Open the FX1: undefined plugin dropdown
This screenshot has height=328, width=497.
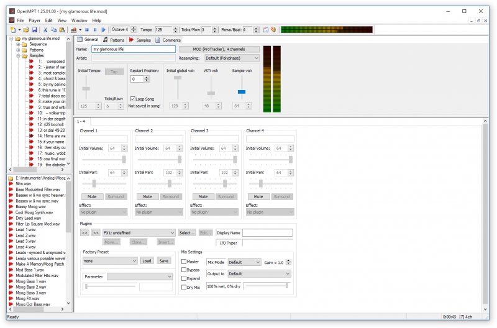click(139, 232)
